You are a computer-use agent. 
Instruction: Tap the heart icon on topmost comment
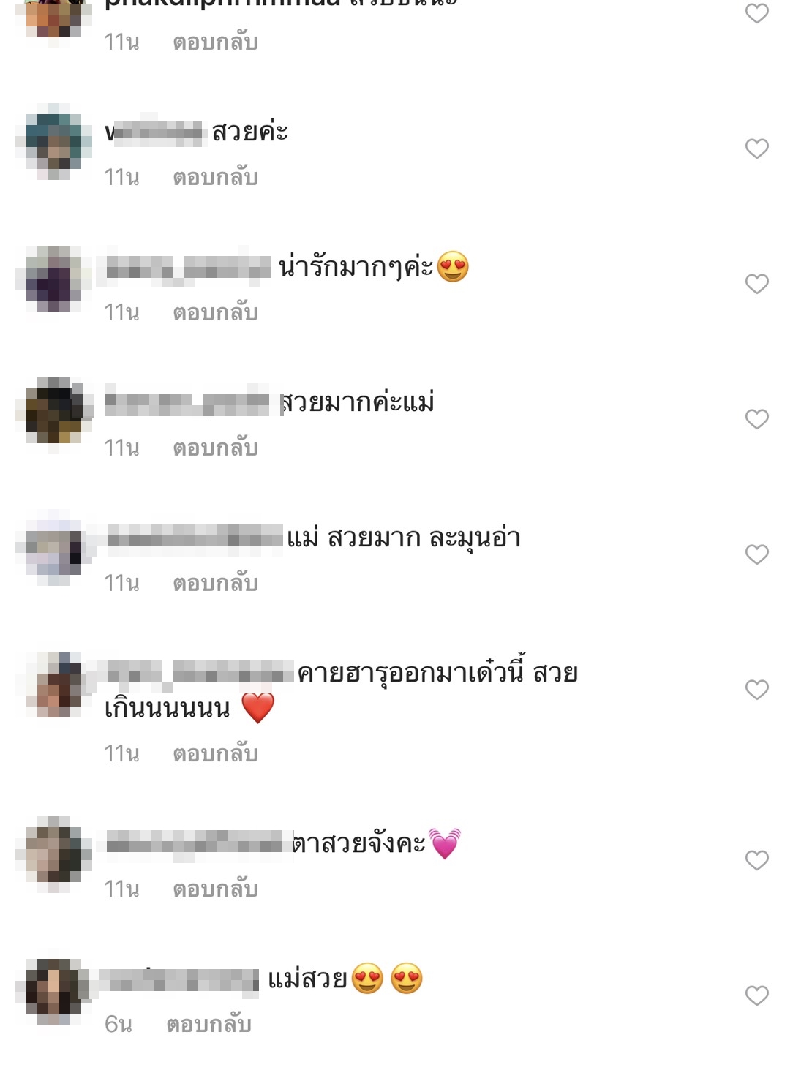pyautogui.click(x=756, y=13)
